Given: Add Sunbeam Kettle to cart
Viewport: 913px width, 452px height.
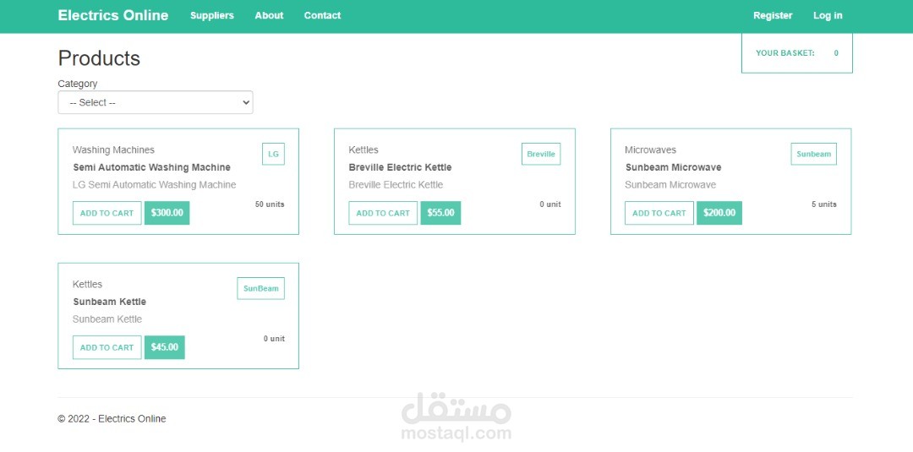Looking at the screenshot, I should pos(107,347).
